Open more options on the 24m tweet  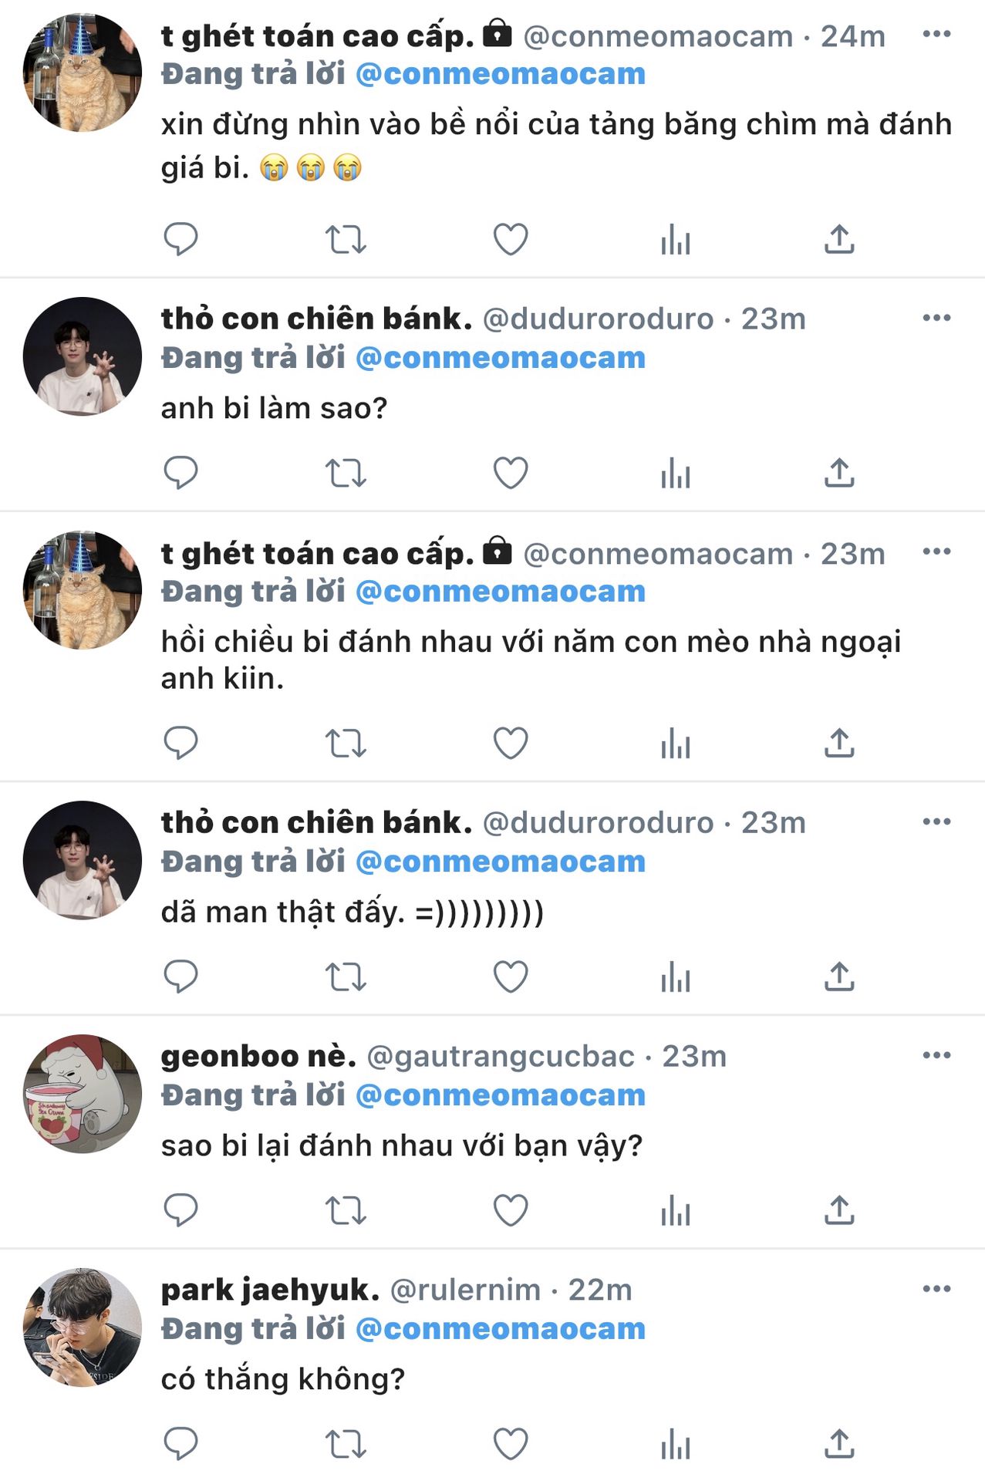tap(936, 34)
